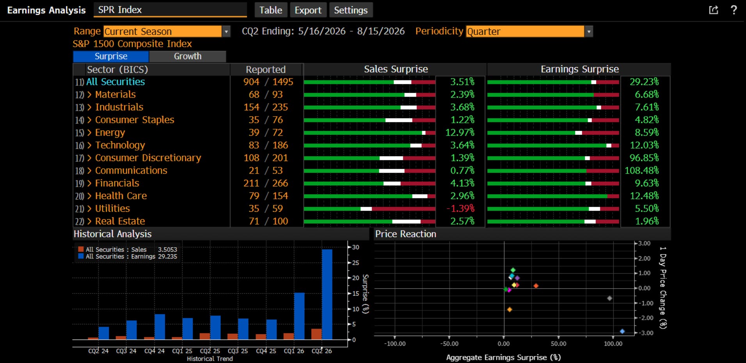Click the 211 / 266 Financials reported value
Image resolution: width=746 pixels, height=363 pixels.
265,183
